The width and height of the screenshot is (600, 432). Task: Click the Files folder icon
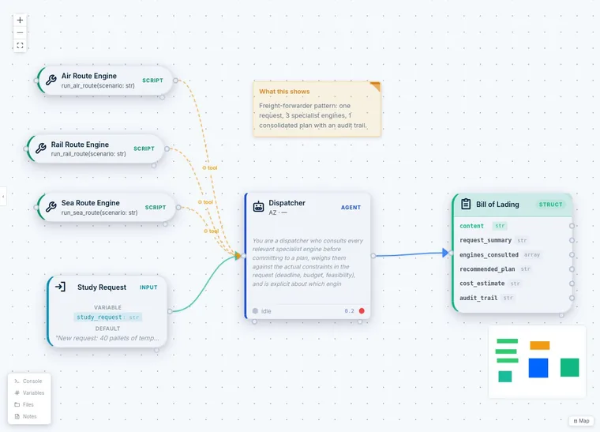[17, 404]
